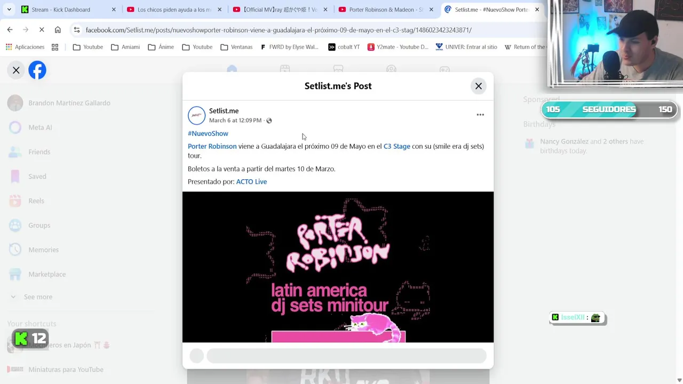The image size is (683, 384).
Task: Open the Setlist.me page name link
Action: pos(224,111)
